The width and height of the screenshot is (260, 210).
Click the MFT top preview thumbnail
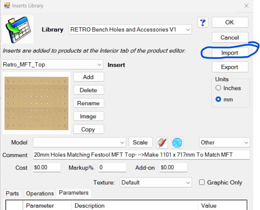tap(36, 103)
